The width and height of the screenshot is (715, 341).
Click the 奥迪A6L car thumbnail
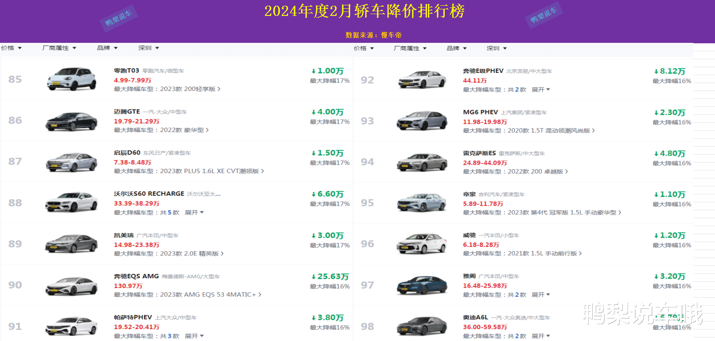click(422, 326)
